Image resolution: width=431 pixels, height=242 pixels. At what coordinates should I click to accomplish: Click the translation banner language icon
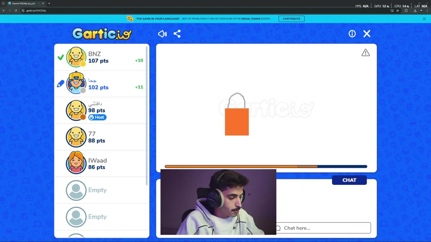(x=130, y=19)
